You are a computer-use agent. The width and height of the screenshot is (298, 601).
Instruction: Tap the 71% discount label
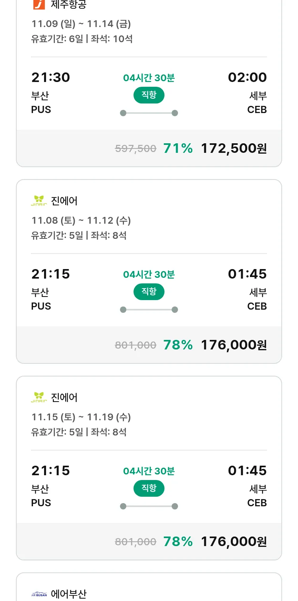pos(178,148)
